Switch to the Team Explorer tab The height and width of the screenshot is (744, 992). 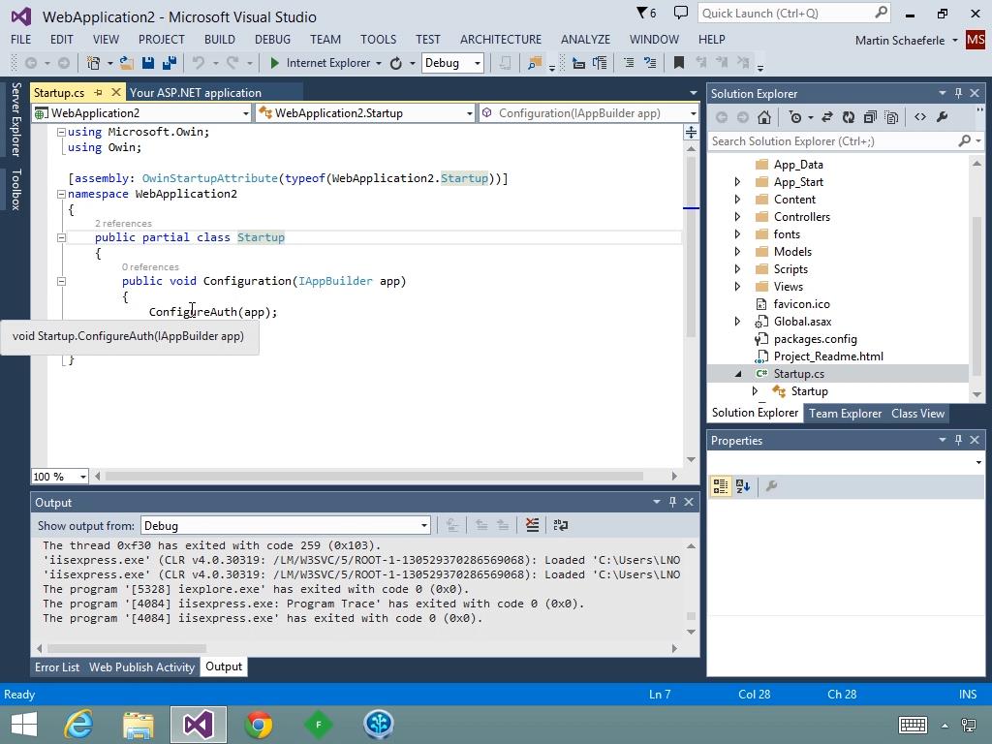coord(845,413)
